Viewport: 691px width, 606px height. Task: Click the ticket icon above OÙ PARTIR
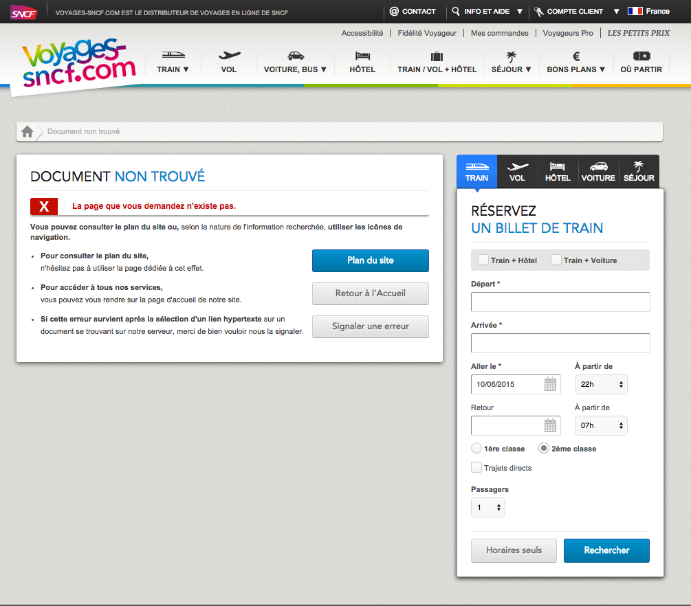(x=641, y=56)
